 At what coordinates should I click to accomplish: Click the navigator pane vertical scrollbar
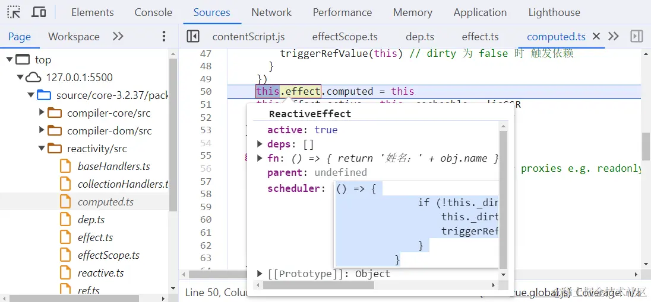[x=173, y=134]
